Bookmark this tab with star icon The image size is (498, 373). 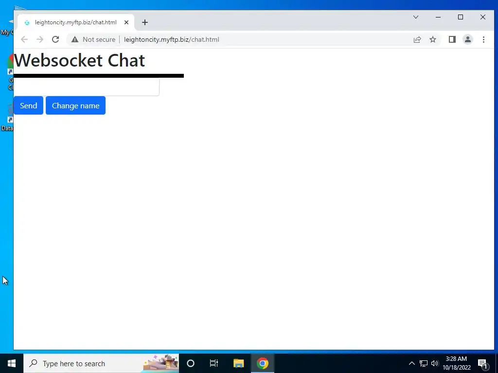(x=432, y=39)
